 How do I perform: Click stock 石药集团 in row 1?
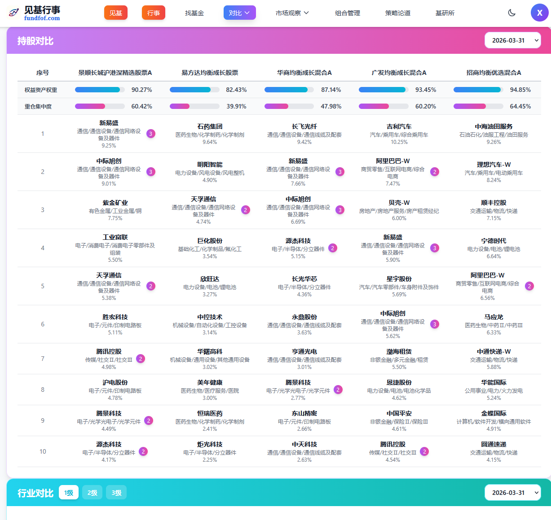210,126
